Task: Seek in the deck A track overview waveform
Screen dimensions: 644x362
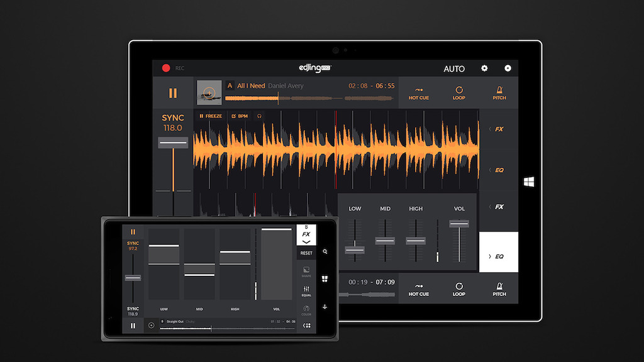Action: [x=309, y=98]
